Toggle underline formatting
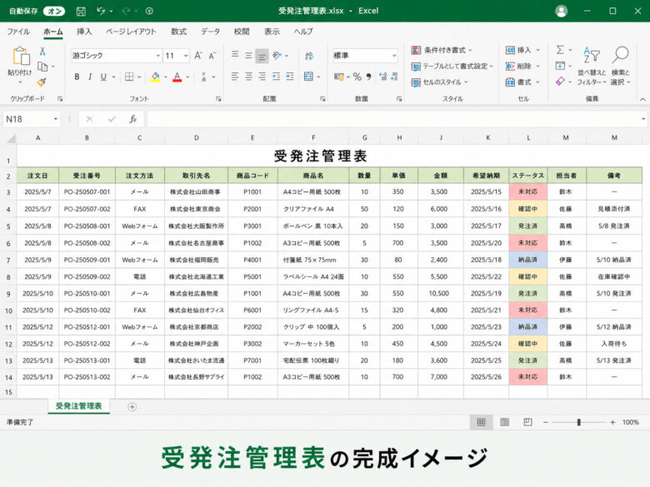650x487 pixels. pyautogui.click(x=103, y=77)
